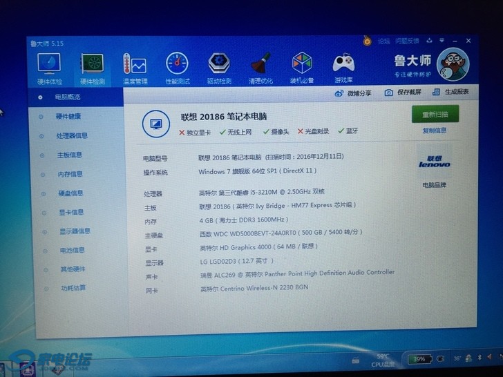Click 无线上网 status indicator
Screen dimensions: 503x377
tap(236, 132)
